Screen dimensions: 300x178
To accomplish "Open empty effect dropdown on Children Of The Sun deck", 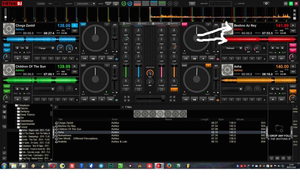I will (x=44, y=89).
